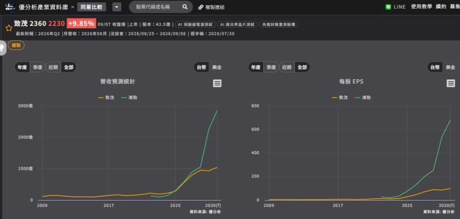This screenshot has height=219, width=460.
Task: Select the 同業比較 page button
Action: (91, 7)
